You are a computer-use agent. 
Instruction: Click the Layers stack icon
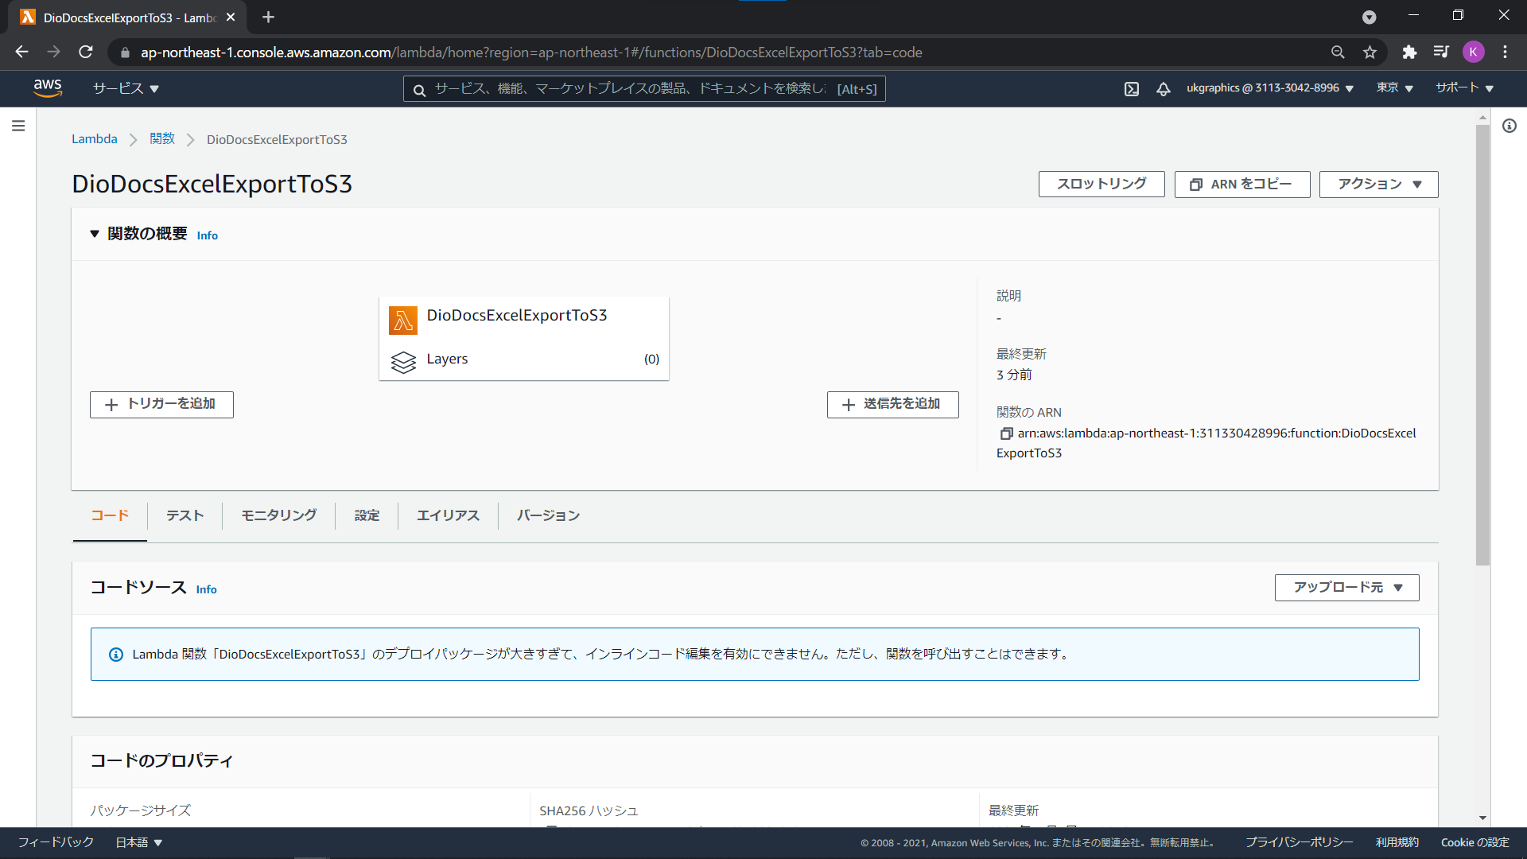403,362
